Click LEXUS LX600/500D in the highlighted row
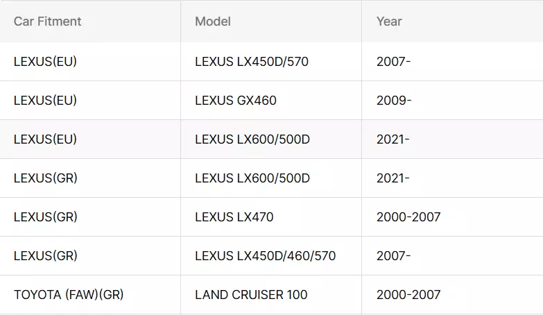 [x=252, y=139]
